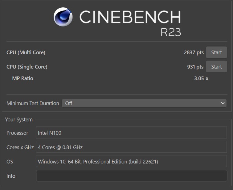Click the empty Info input field
Viewport: 233px width, 190px height.
132,176
